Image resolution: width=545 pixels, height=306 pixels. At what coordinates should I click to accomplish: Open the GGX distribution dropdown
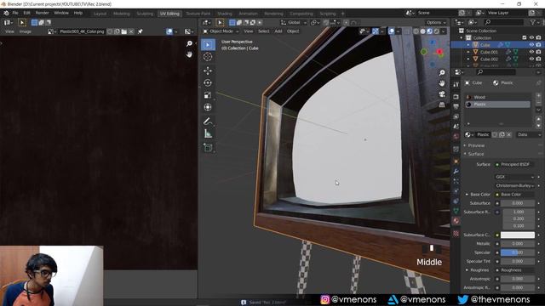tap(514, 177)
